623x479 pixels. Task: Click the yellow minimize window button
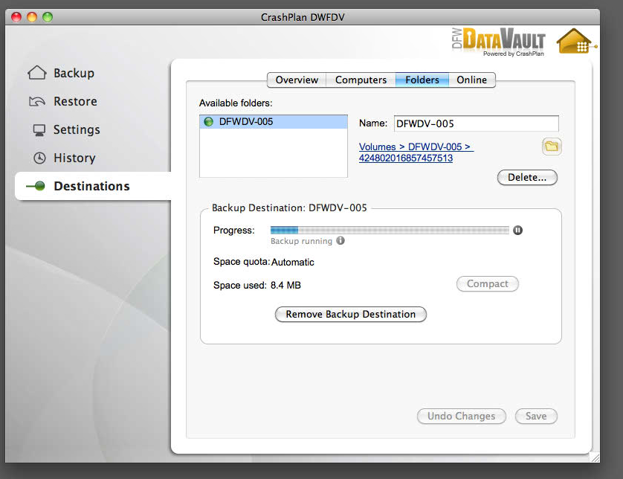tap(32, 17)
